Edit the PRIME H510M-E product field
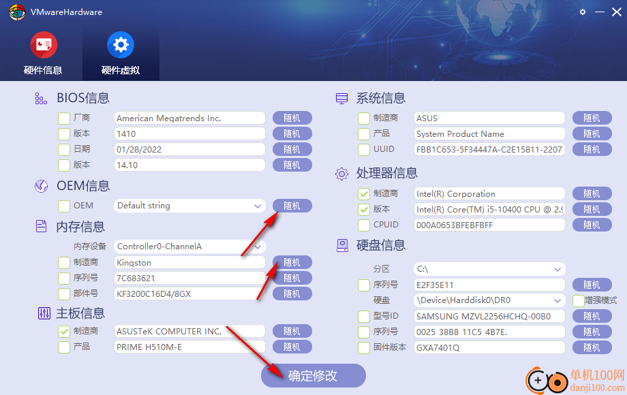The image size is (627, 395). pyautogui.click(x=189, y=347)
